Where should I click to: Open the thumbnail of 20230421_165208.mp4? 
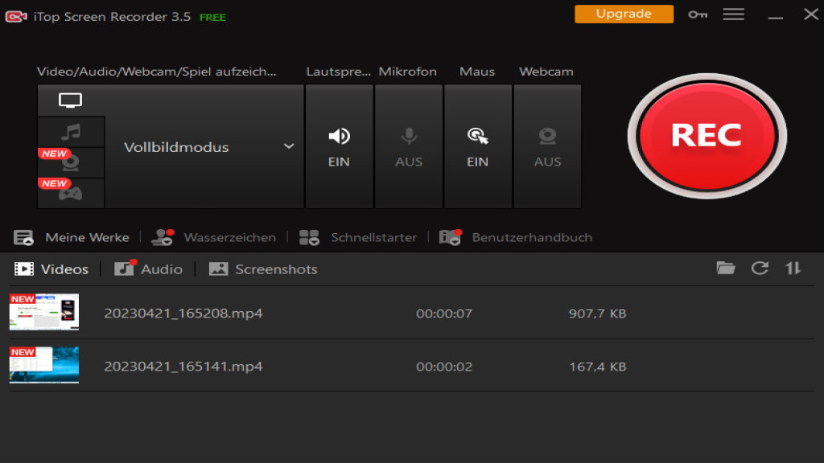pyautogui.click(x=44, y=313)
